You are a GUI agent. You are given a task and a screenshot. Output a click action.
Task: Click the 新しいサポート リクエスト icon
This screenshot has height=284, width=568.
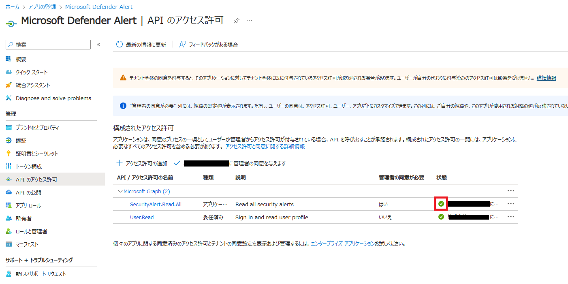[x=9, y=274]
